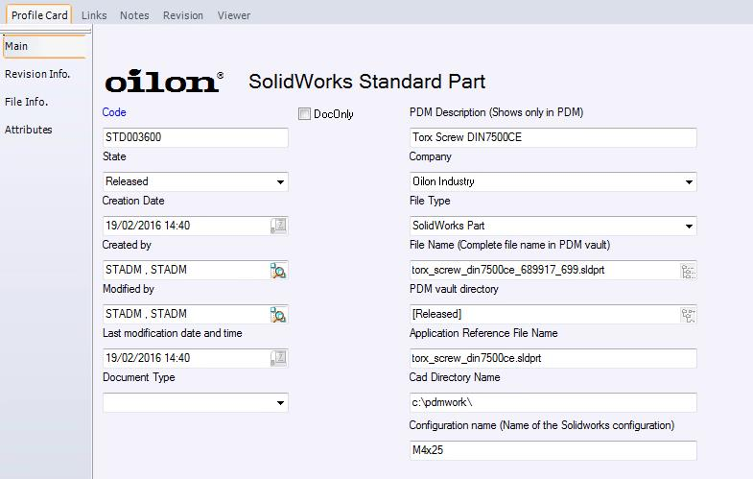Click the Document Type label
Screen dimensions: 753x479
click(x=139, y=377)
